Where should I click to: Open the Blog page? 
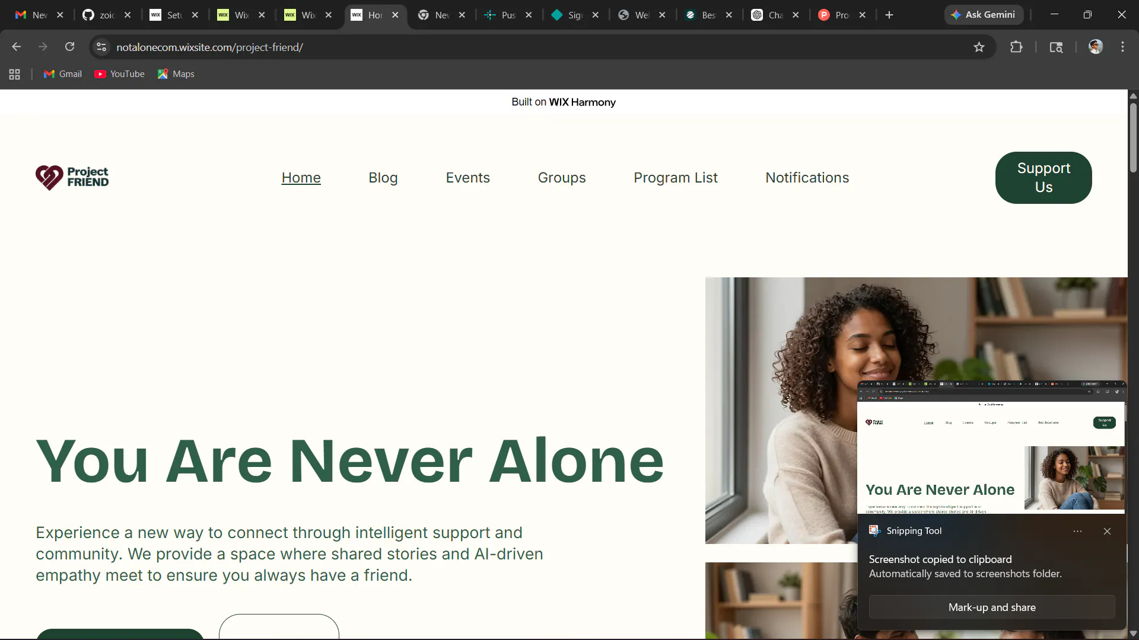click(383, 178)
